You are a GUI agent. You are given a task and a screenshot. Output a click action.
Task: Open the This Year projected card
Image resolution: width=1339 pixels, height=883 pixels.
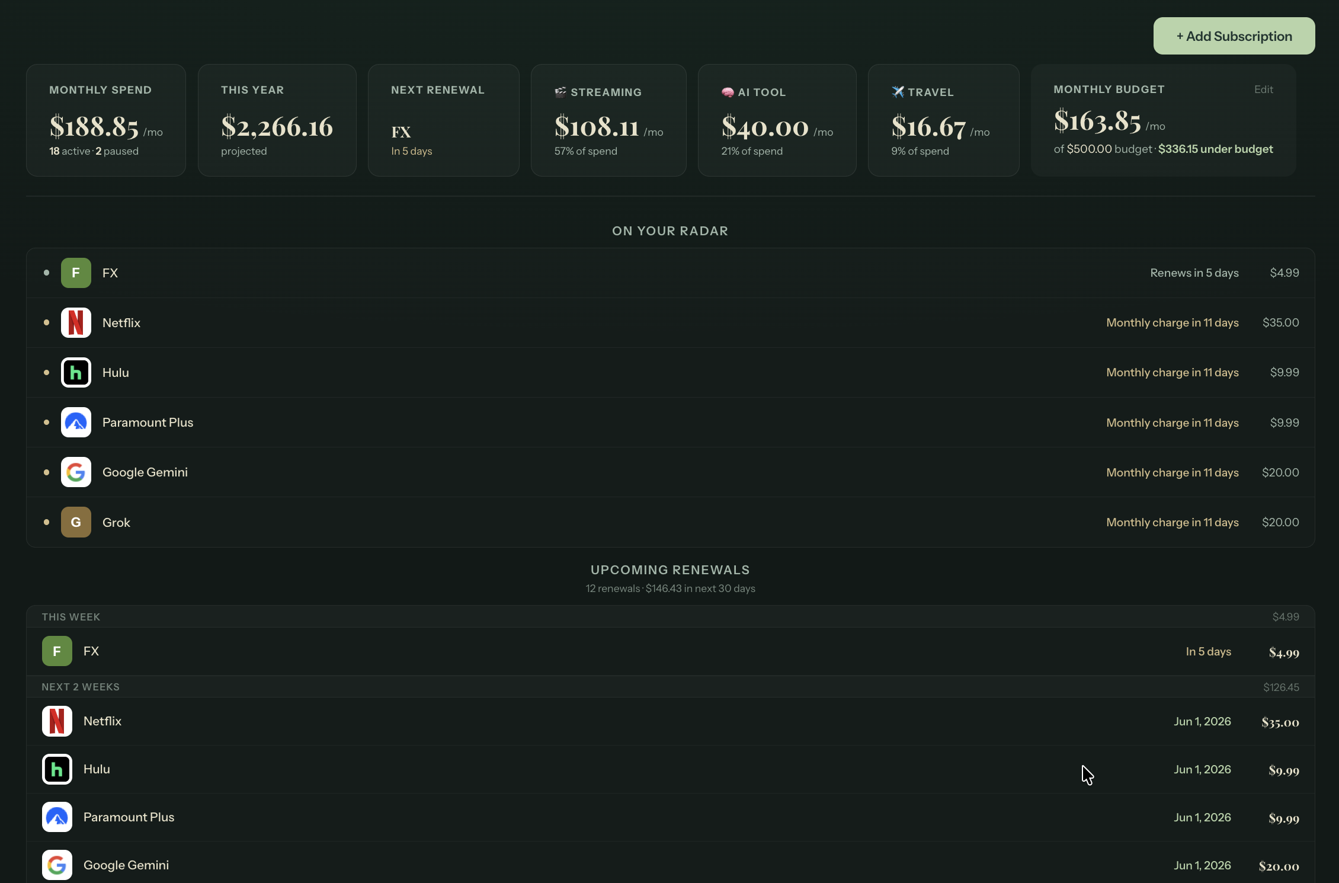277,120
